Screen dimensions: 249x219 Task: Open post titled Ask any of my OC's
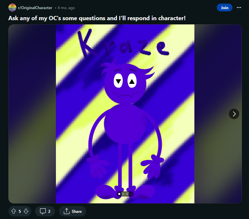[97, 18]
